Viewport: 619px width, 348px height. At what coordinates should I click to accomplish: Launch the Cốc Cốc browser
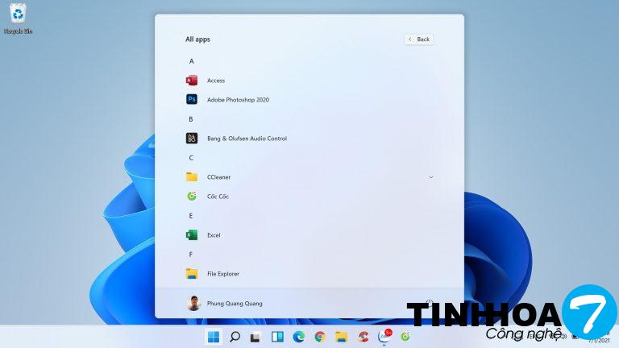click(x=218, y=197)
